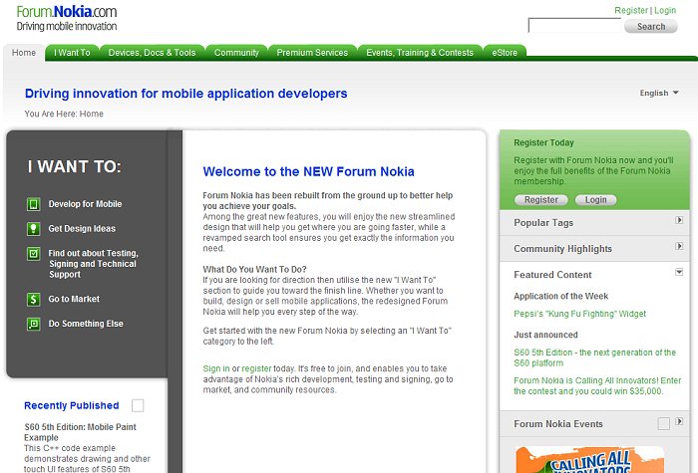Click the Do Something Else icon
This screenshot has width=698, height=473.
coord(34,324)
